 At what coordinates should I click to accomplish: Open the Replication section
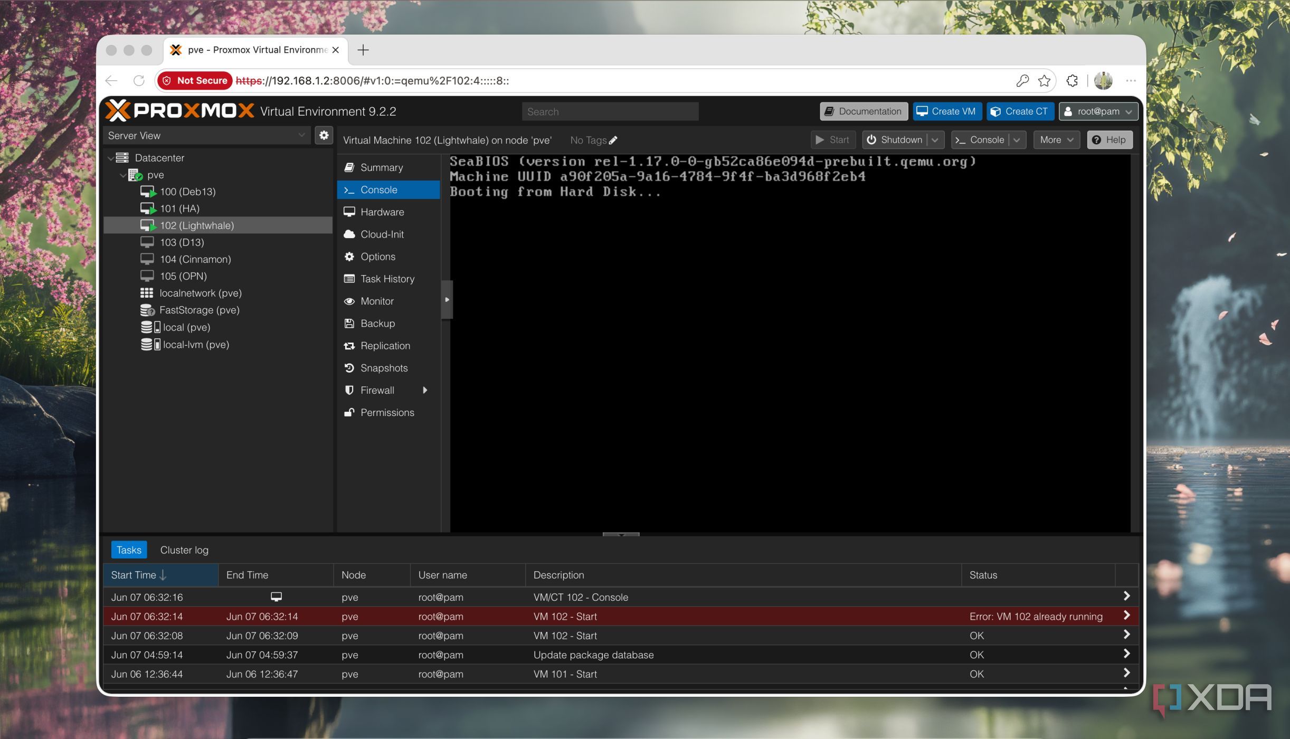point(388,346)
